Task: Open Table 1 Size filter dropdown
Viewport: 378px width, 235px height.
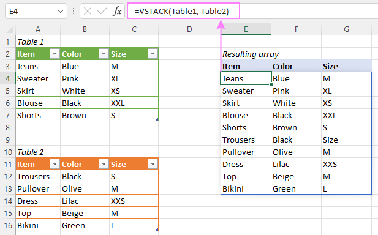Action: click(153, 54)
